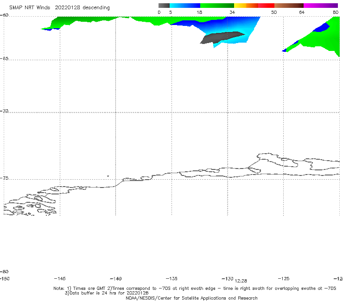Click the gray segment of the wind color bar
The height and width of the screenshot is (301, 343).
coord(164,6)
